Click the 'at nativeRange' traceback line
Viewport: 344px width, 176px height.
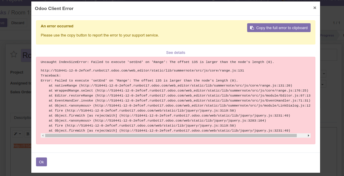point(170,85)
